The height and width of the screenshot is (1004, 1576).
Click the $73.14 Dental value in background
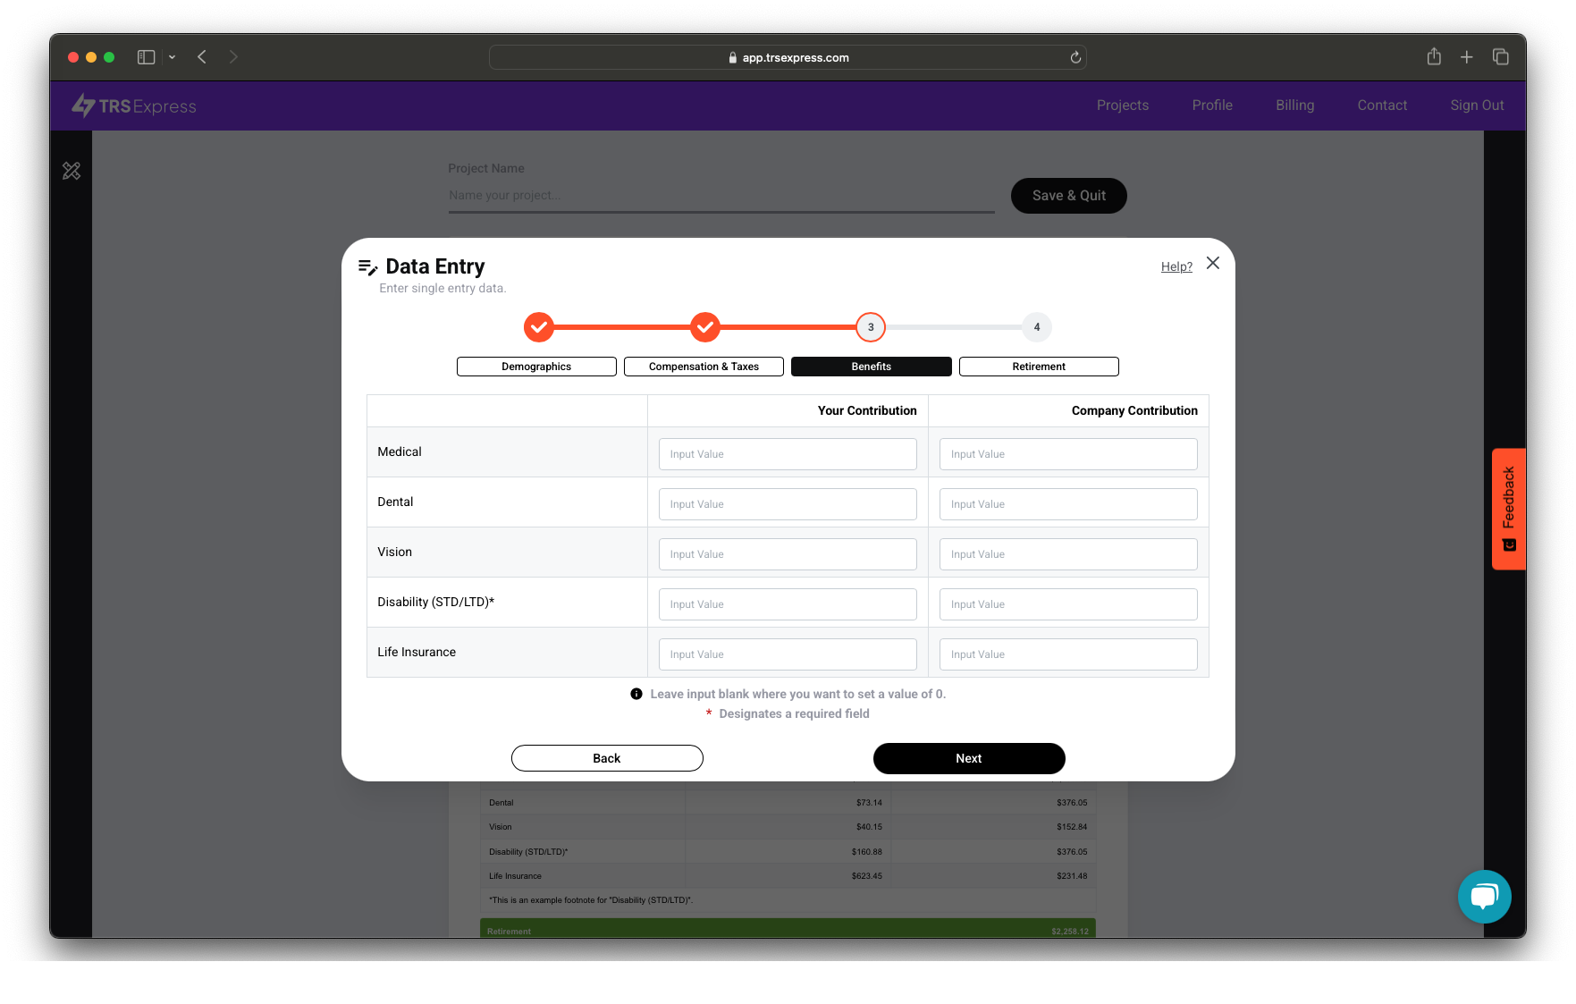[x=869, y=803]
